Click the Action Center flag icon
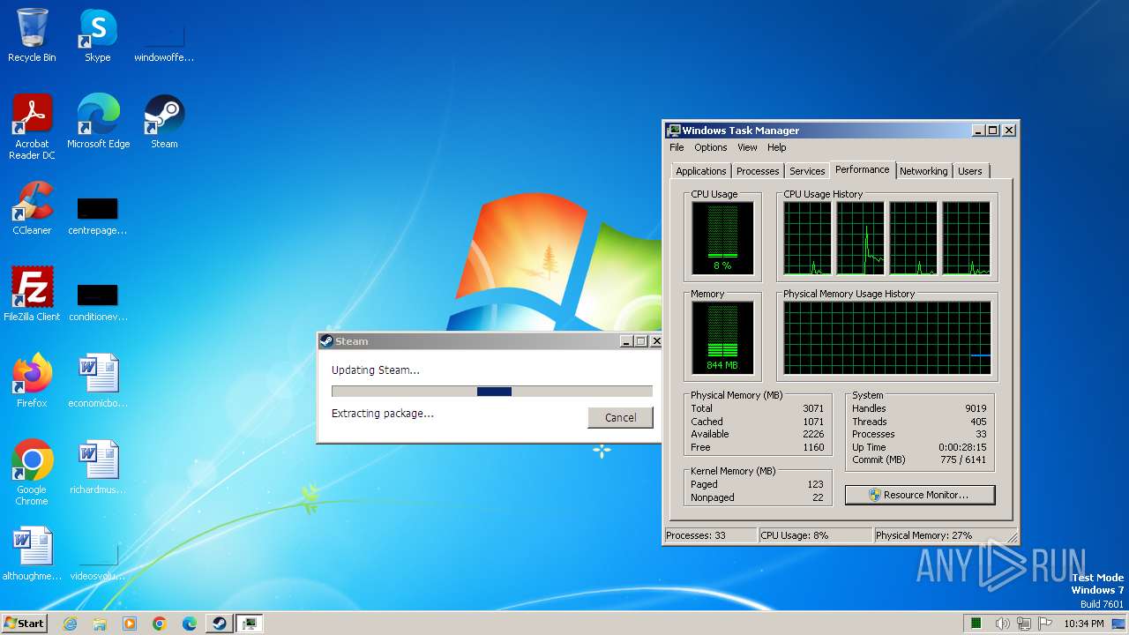The width and height of the screenshot is (1129, 635). point(1043,624)
